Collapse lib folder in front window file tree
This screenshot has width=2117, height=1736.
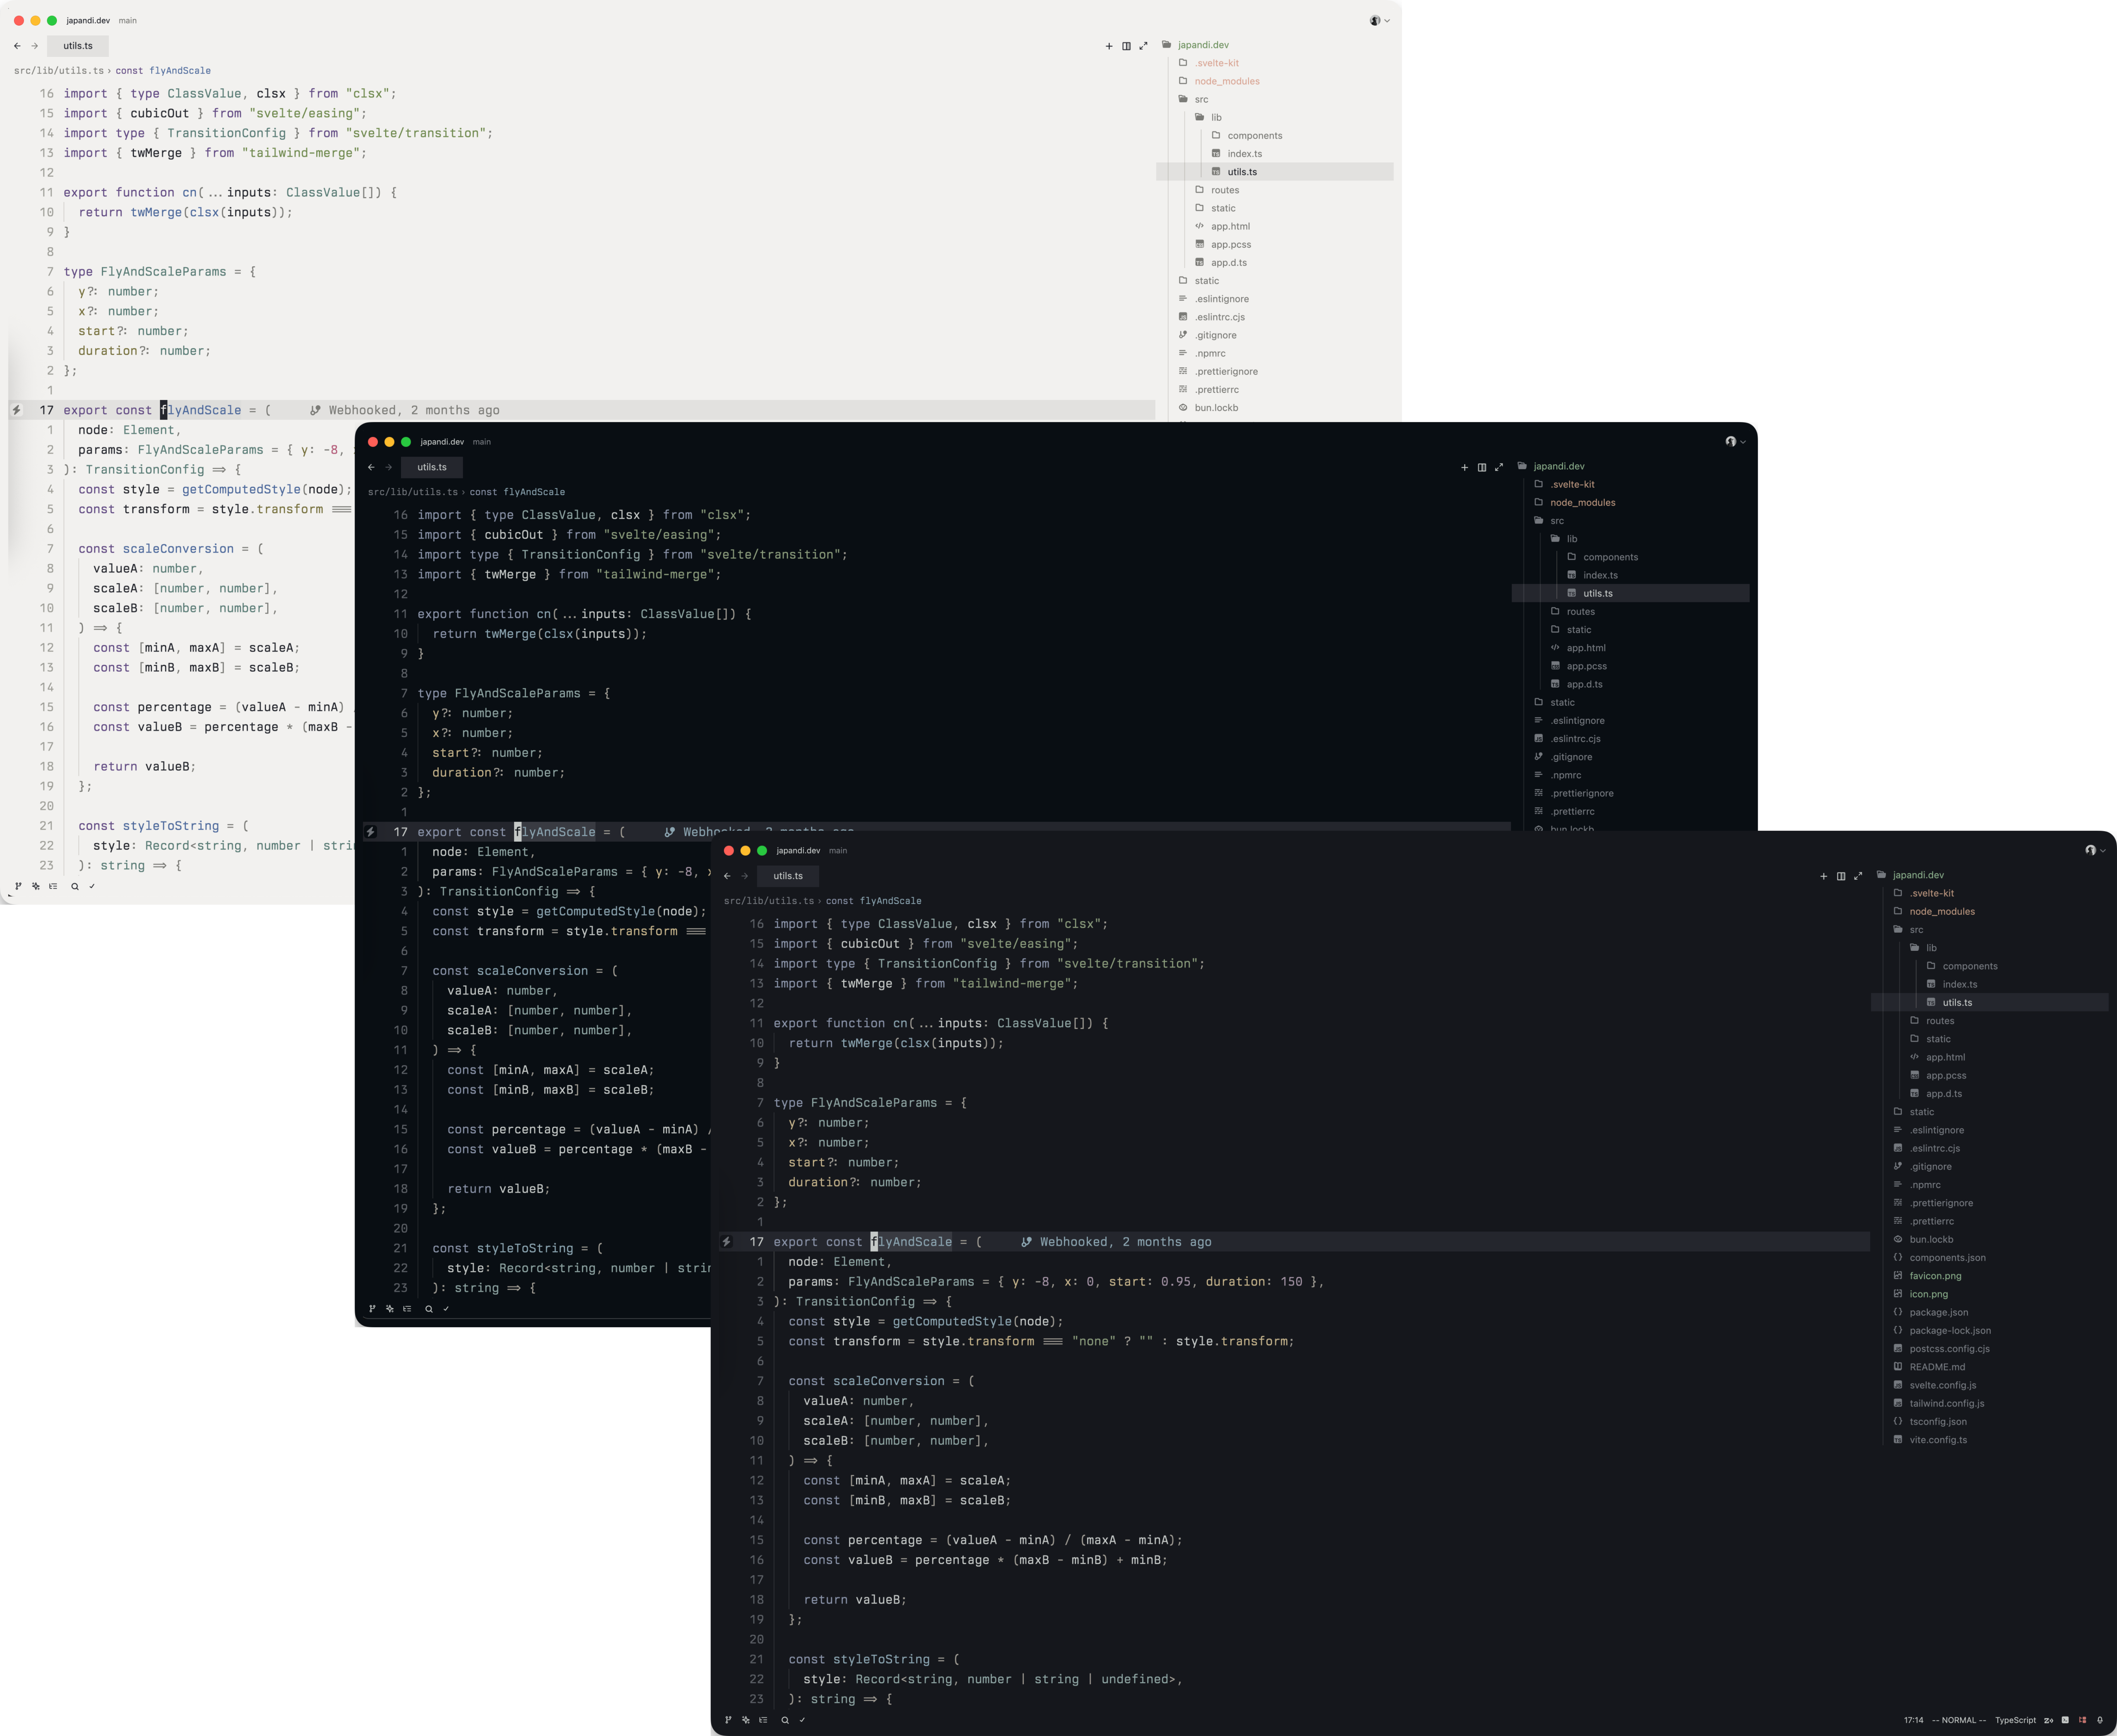1923,948
